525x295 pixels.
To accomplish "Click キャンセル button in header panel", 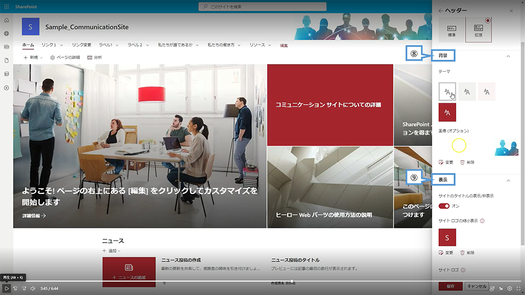I will (x=477, y=286).
